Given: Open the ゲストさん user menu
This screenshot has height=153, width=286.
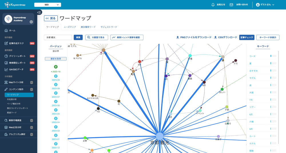Looking at the screenshot, I should pos(265,5).
